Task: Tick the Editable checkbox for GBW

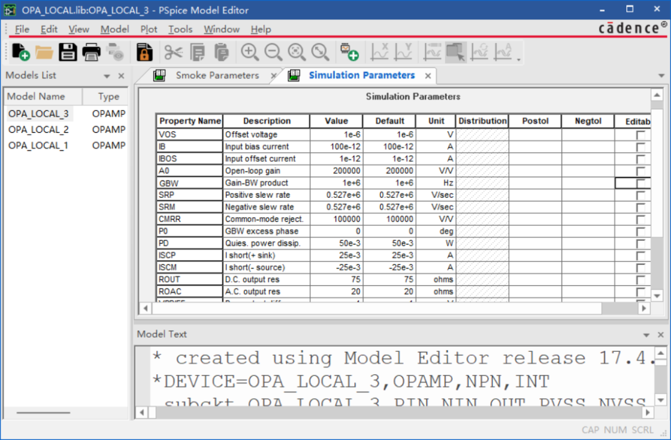Action: (641, 184)
